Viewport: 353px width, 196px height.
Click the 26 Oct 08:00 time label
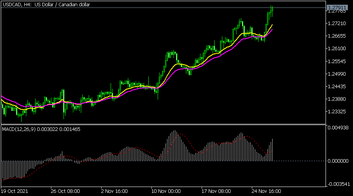point(65,191)
